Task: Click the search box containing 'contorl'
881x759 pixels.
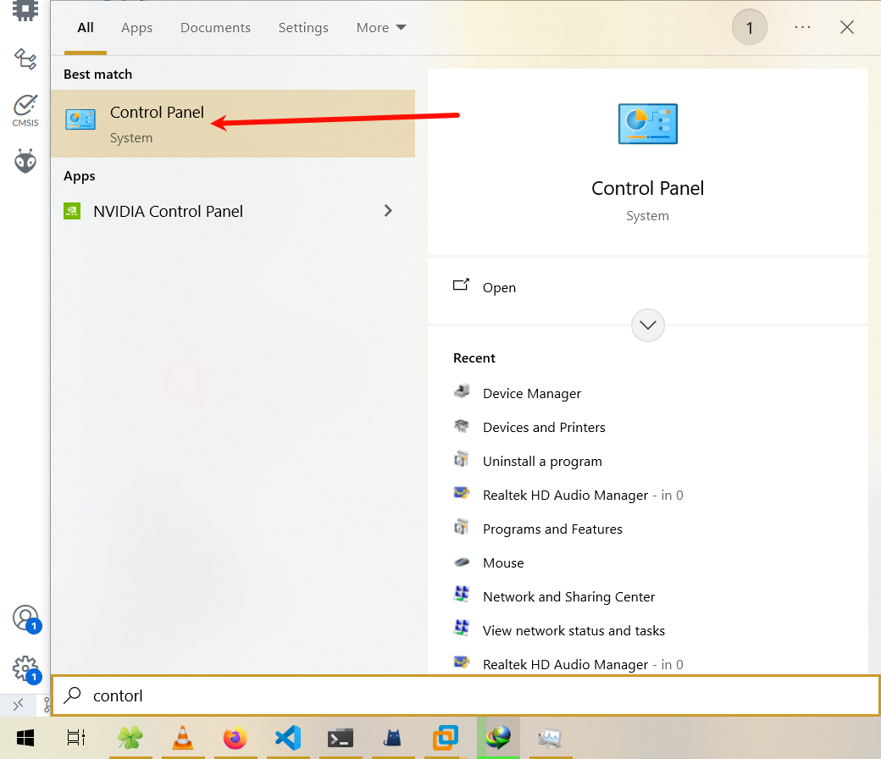Action: point(466,695)
